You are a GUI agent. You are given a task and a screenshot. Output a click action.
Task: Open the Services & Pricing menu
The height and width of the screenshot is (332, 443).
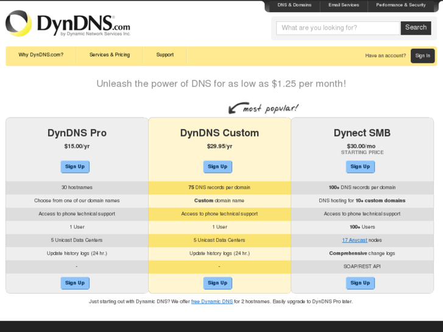pyautogui.click(x=110, y=55)
